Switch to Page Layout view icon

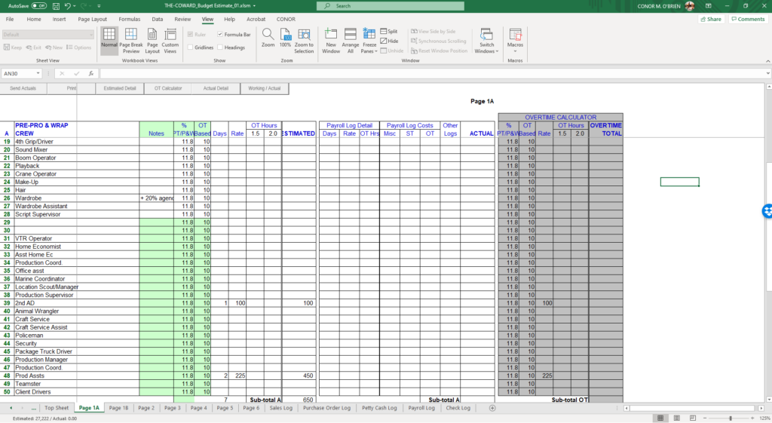pos(152,41)
